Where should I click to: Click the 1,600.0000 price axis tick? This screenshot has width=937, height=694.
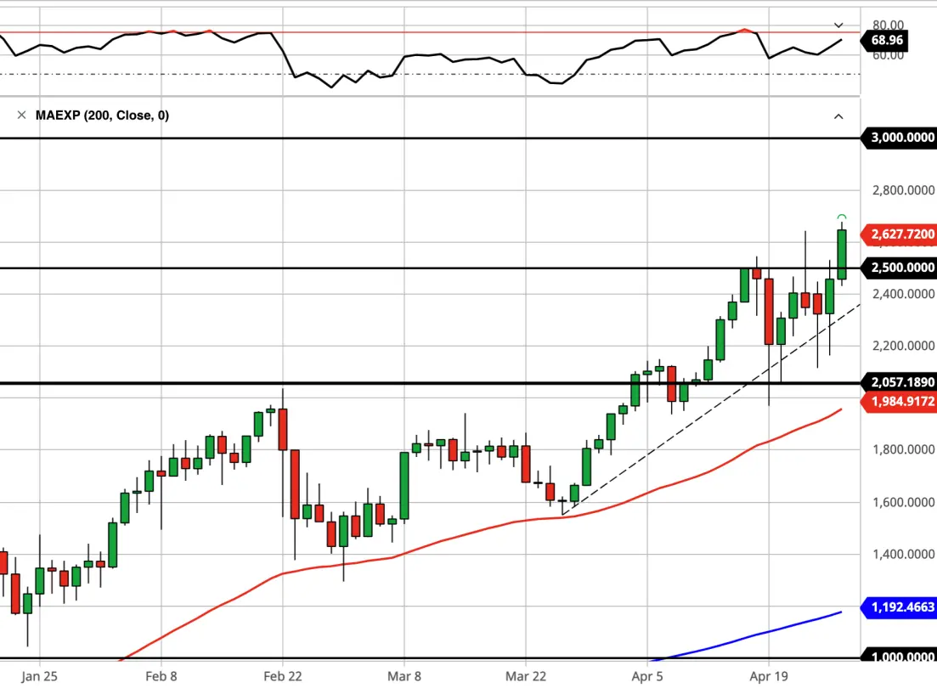pyautogui.click(x=903, y=502)
